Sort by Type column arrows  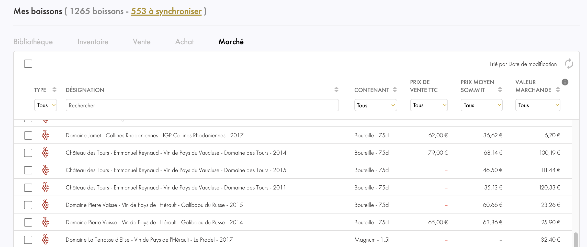(54, 90)
